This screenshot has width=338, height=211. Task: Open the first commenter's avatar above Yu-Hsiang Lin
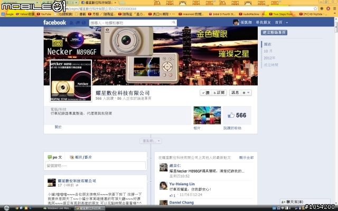(x=163, y=167)
